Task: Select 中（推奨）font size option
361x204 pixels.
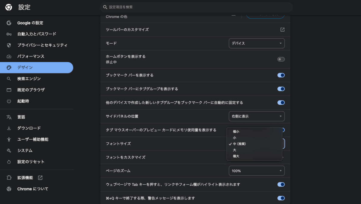Action: point(255,144)
